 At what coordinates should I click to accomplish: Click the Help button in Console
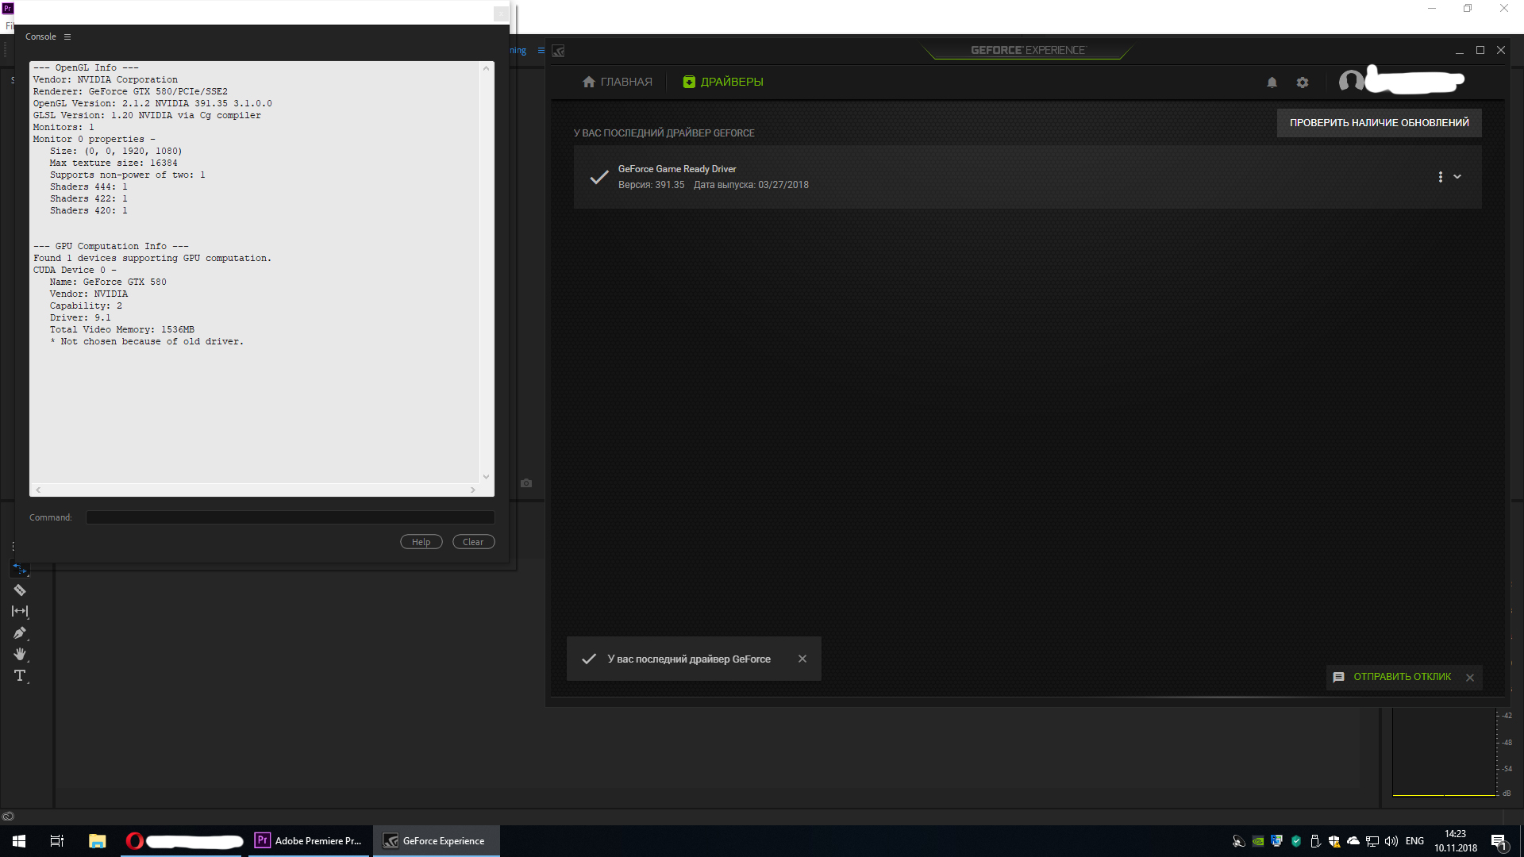click(421, 542)
